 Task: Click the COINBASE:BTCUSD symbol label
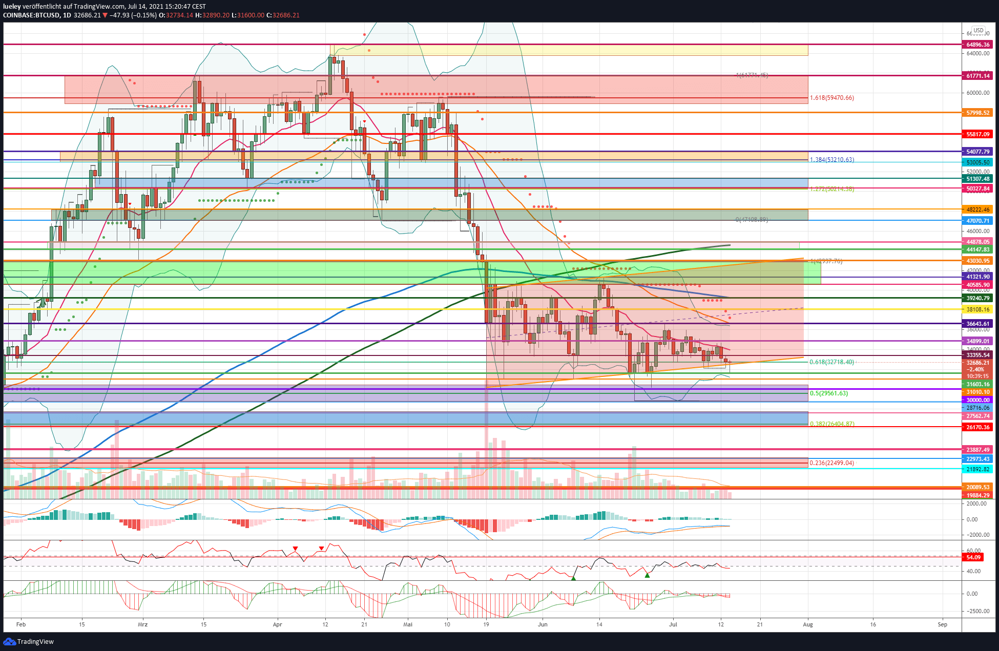(31, 15)
